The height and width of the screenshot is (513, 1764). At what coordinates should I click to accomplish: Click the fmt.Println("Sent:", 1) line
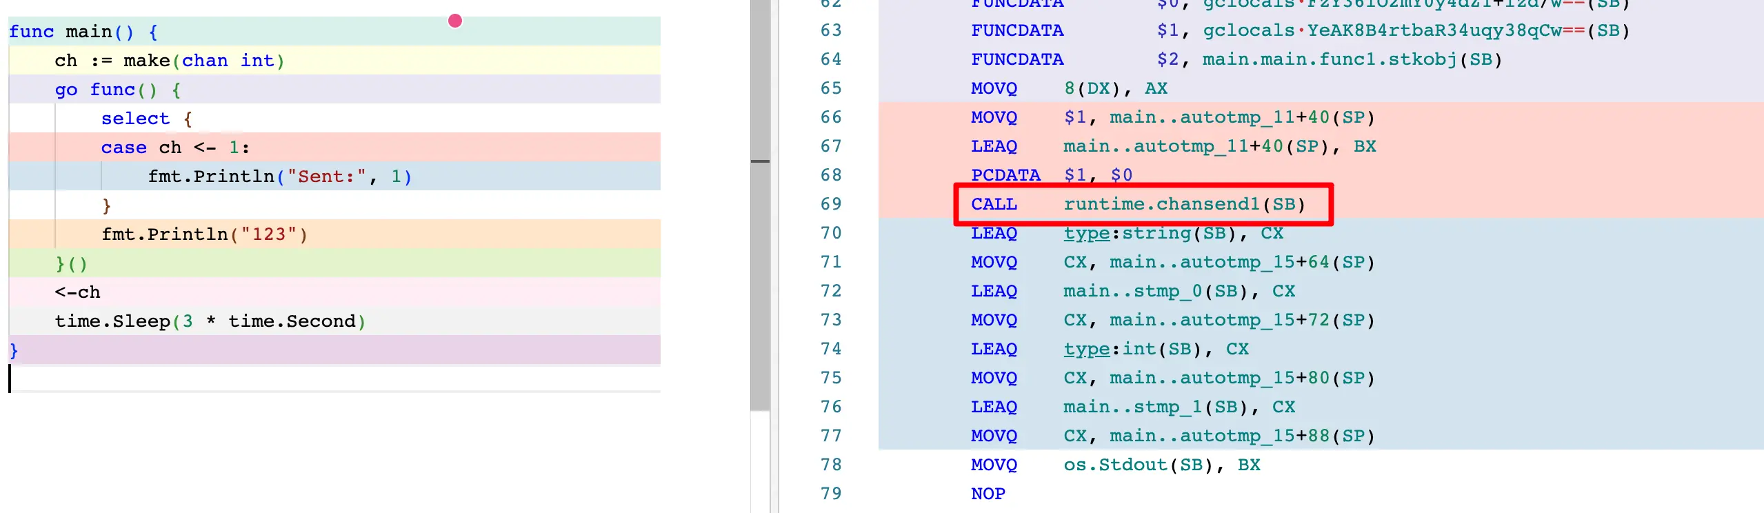click(x=279, y=177)
